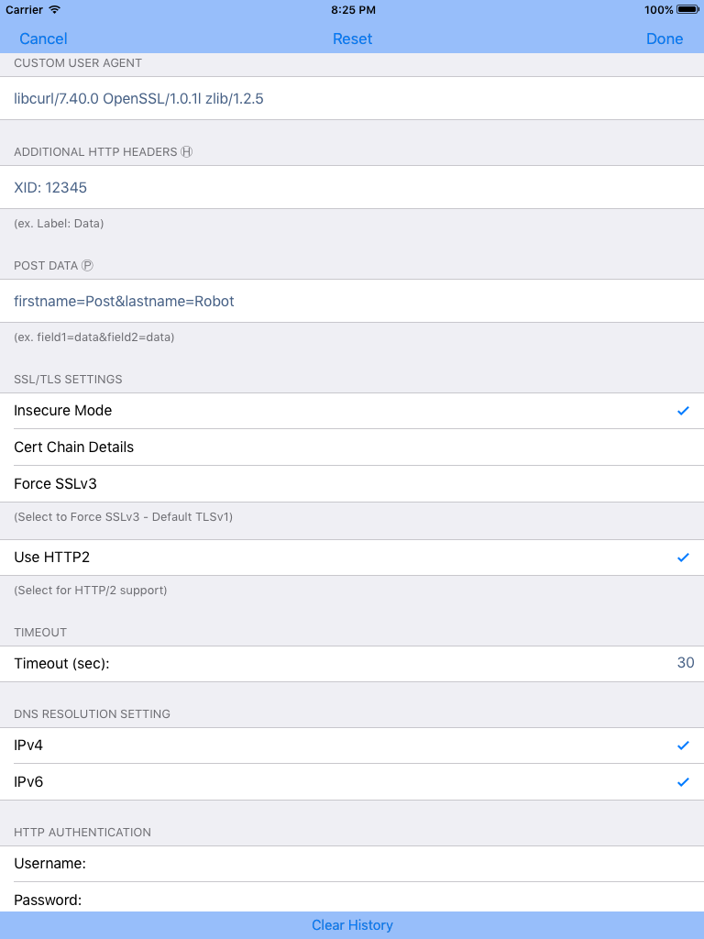The height and width of the screenshot is (939, 704).
Task: Tap the circled P icon beside Post Data
Action: click(87, 265)
